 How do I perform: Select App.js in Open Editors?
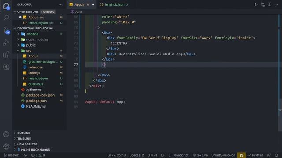pos(39,18)
